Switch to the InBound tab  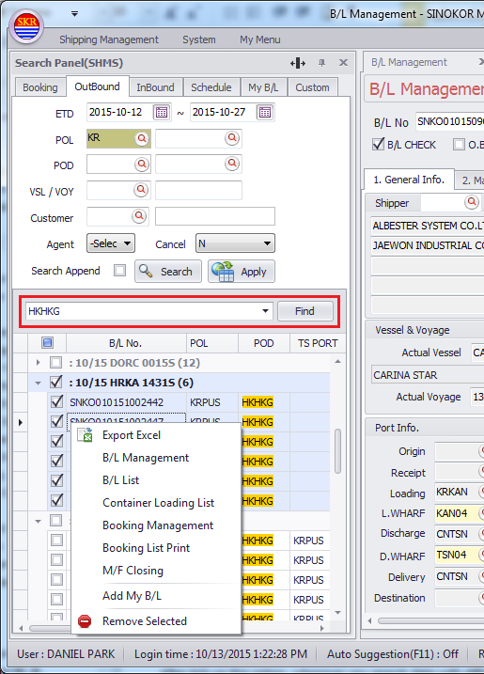(155, 87)
